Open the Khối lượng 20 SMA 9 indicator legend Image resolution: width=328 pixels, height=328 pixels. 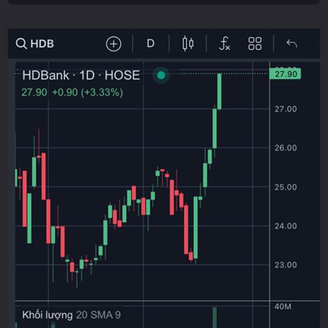coord(71,315)
